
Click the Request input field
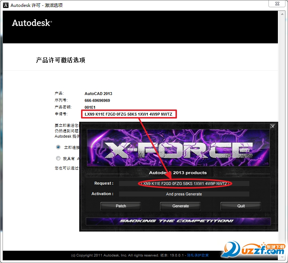point(184,184)
